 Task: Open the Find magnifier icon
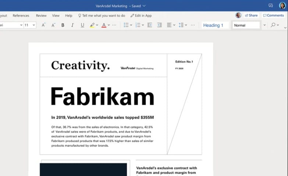pos(273,25)
